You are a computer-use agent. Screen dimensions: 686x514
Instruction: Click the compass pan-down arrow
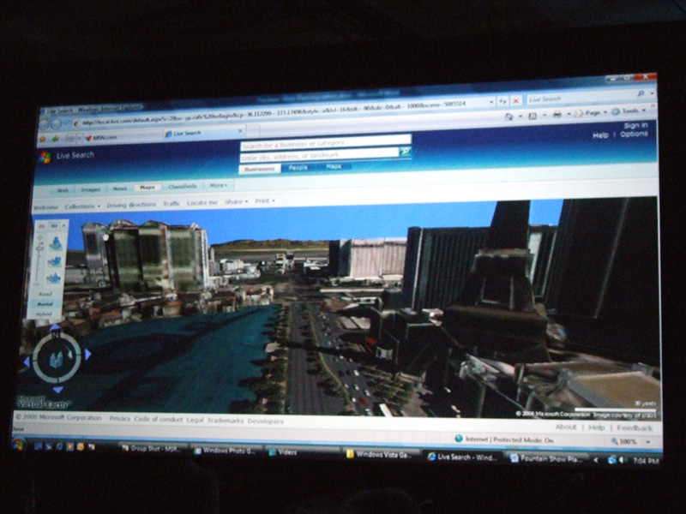pos(58,389)
